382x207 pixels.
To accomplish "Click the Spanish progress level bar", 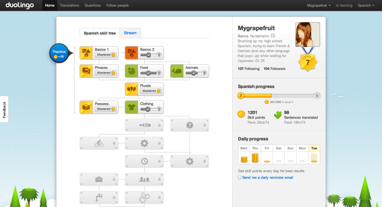I will click(x=279, y=96).
